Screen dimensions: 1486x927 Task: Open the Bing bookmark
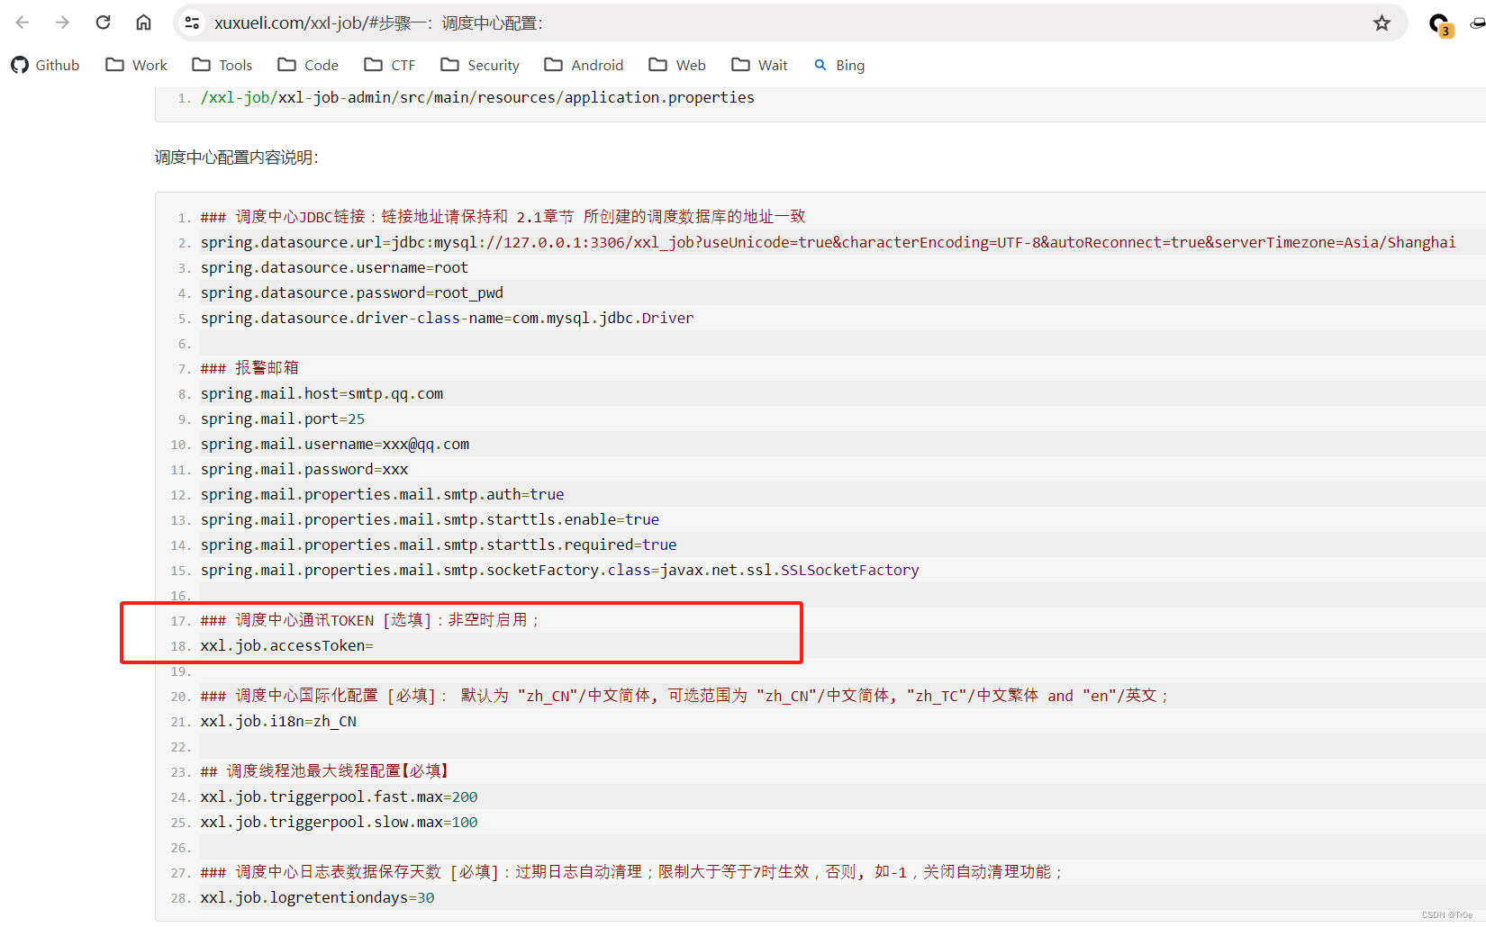[839, 65]
